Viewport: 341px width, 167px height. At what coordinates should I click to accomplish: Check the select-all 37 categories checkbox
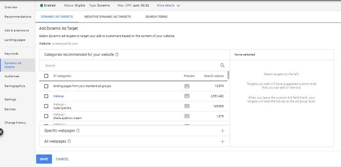[46, 76]
